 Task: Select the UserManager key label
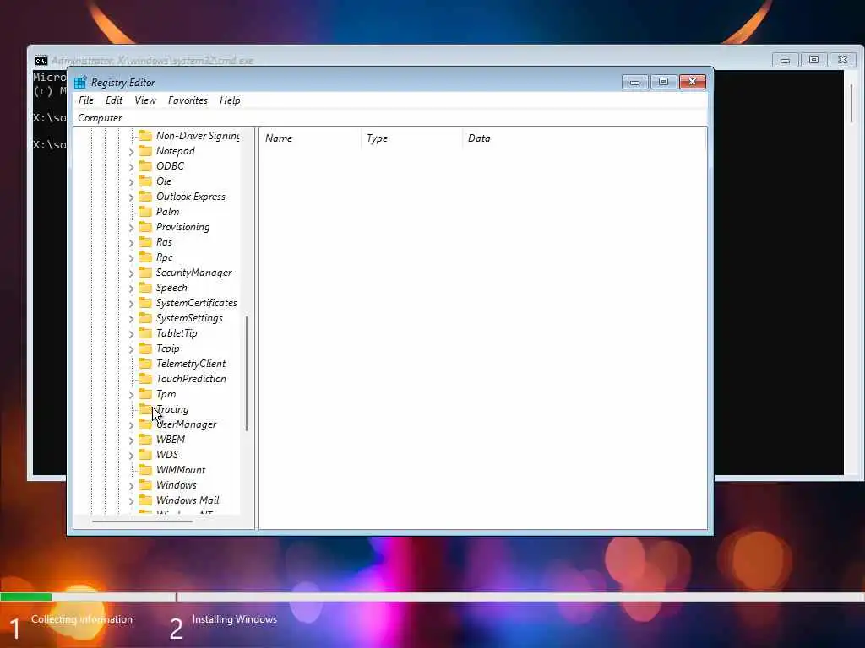tap(187, 424)
